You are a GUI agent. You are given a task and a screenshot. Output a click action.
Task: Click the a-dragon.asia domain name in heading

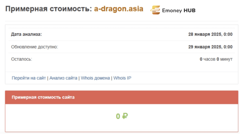click(x=119, y=9)
